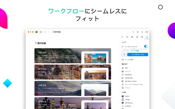Send to iA Writer
The image size is (175, 109).
tap(128, 106)
